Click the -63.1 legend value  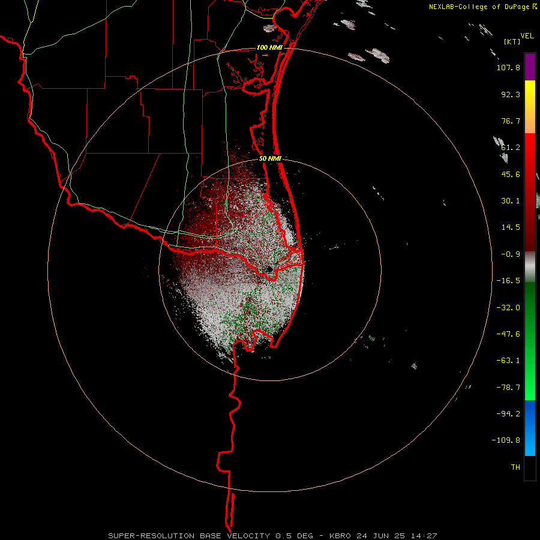[x=508, y=361]
